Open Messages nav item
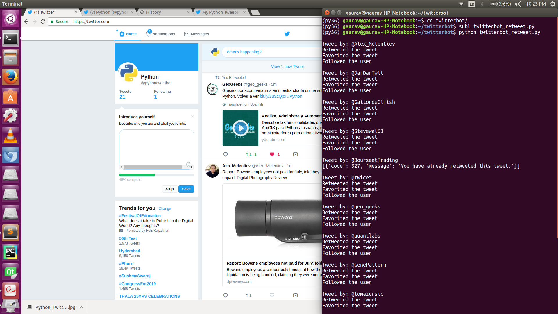Image resolution: width=558 pixels, height=314 pixels. 196,34
